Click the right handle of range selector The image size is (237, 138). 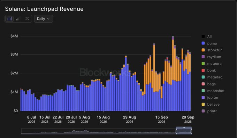point(191,131)
